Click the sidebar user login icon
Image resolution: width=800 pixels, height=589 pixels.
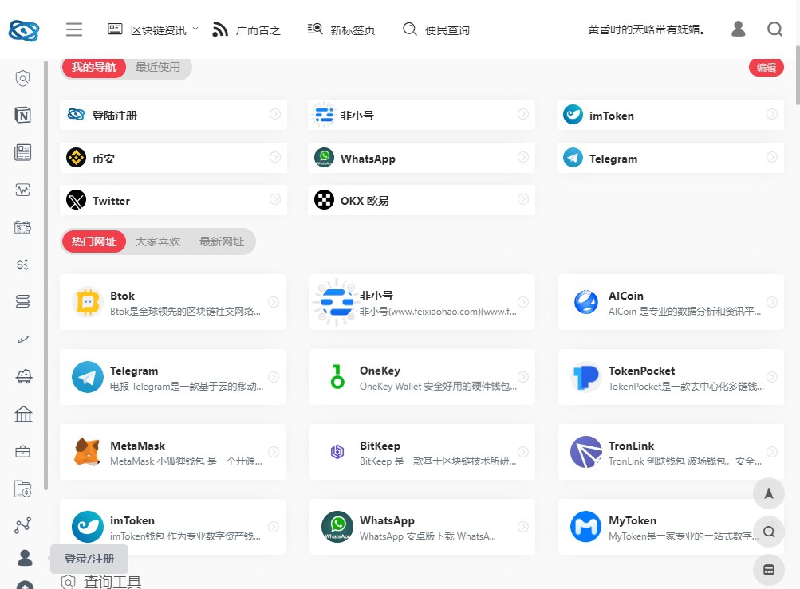tap(25, 558)
